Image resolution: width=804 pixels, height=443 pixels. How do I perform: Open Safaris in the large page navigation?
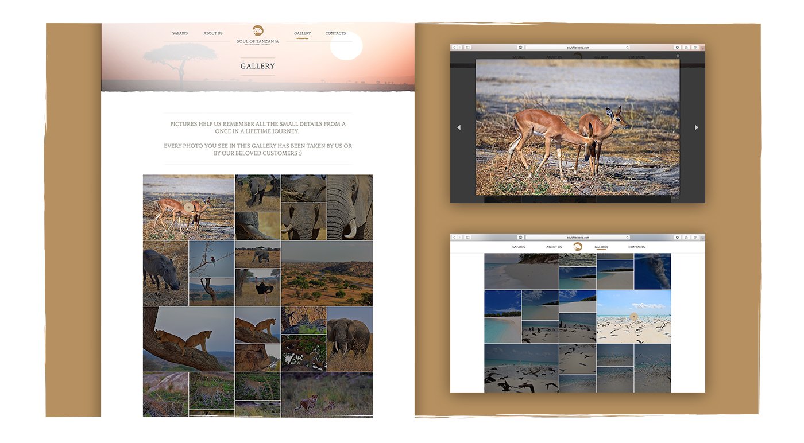coord(180,33)
